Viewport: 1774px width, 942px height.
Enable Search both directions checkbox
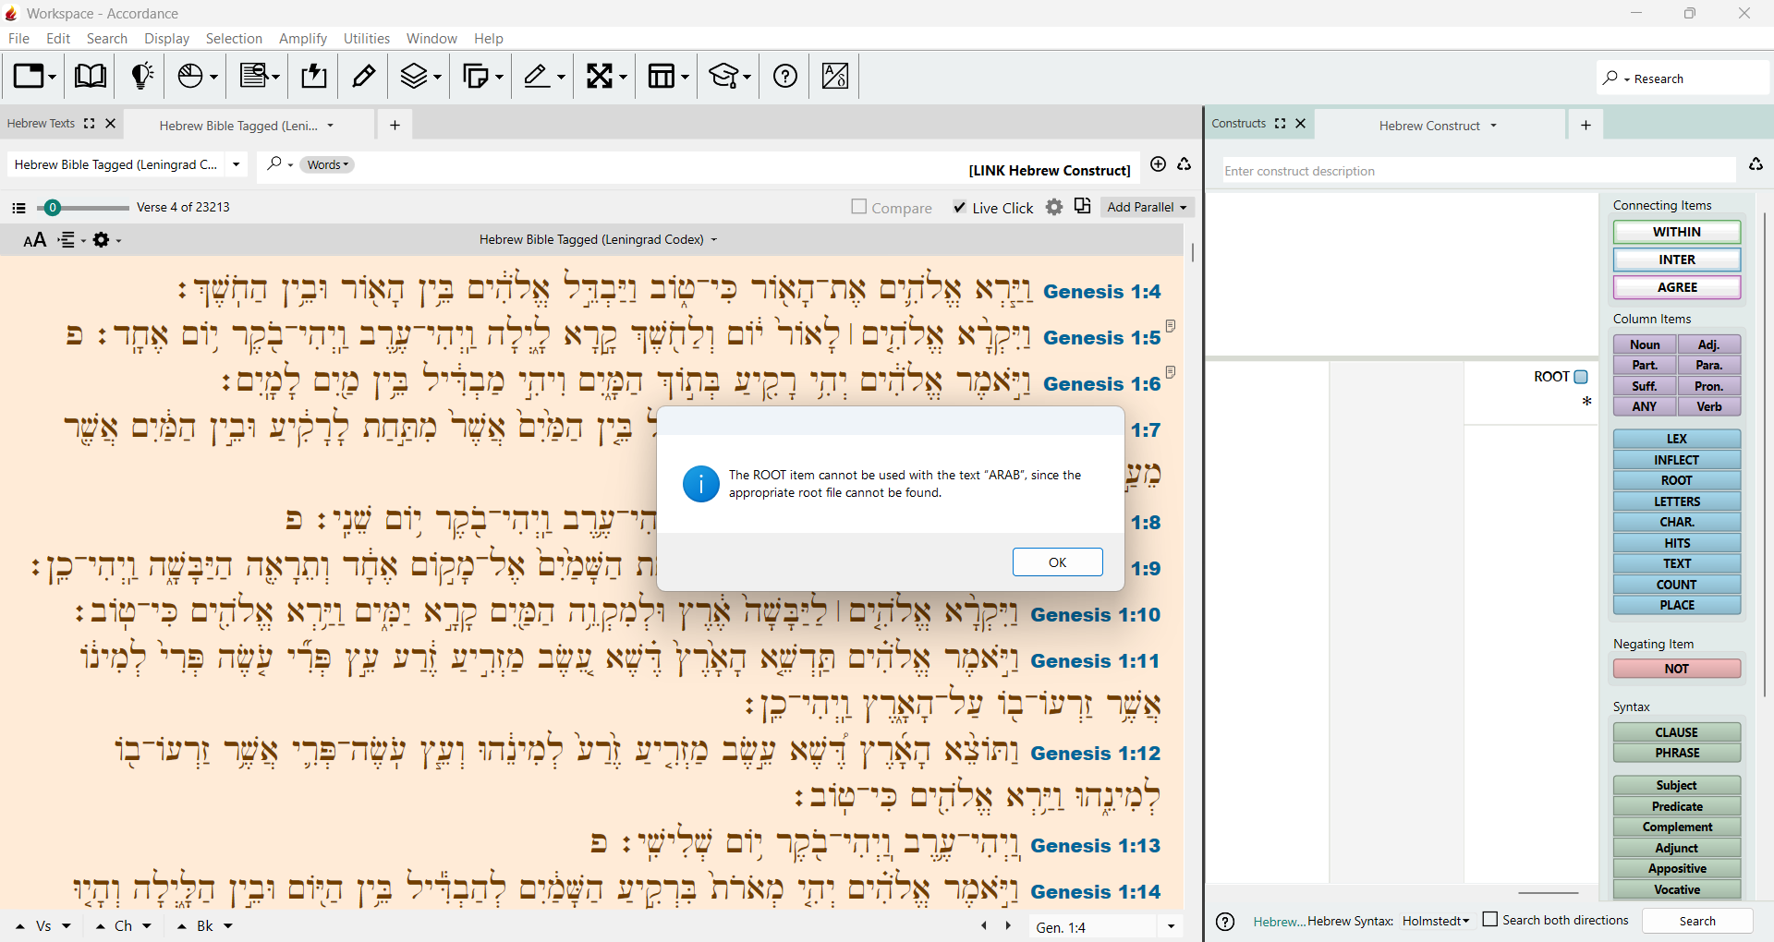tap(1490, 920)
